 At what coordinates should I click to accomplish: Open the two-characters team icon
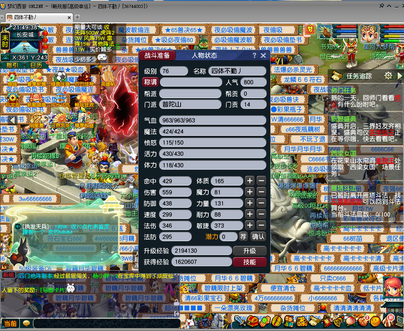coord(289,321)
